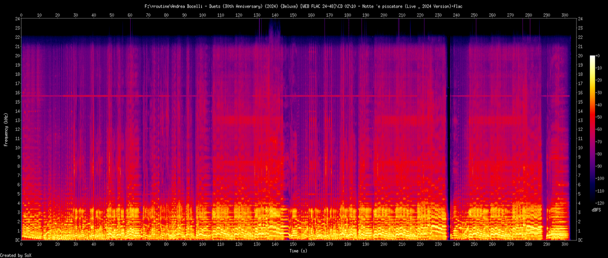
Task: Click the "300" tick on the bottom time axis
Action: 564,245
